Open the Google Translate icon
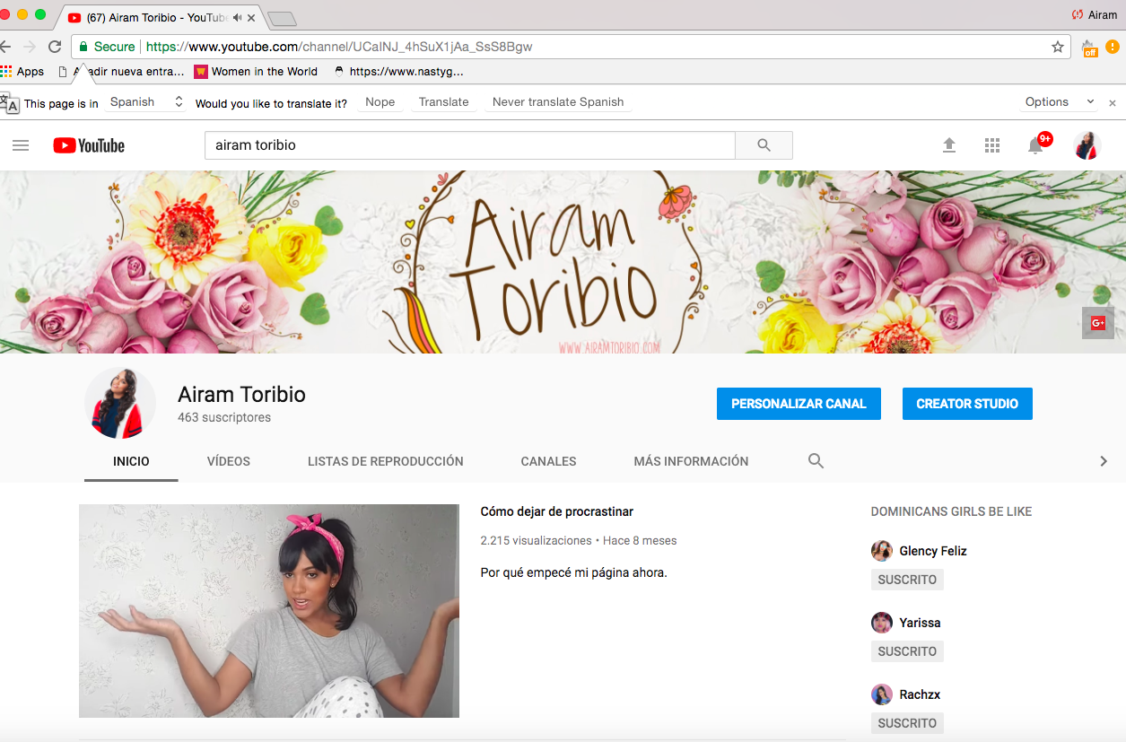The image size is (1126, 742). pyautogui.click(x=8, y=102)
